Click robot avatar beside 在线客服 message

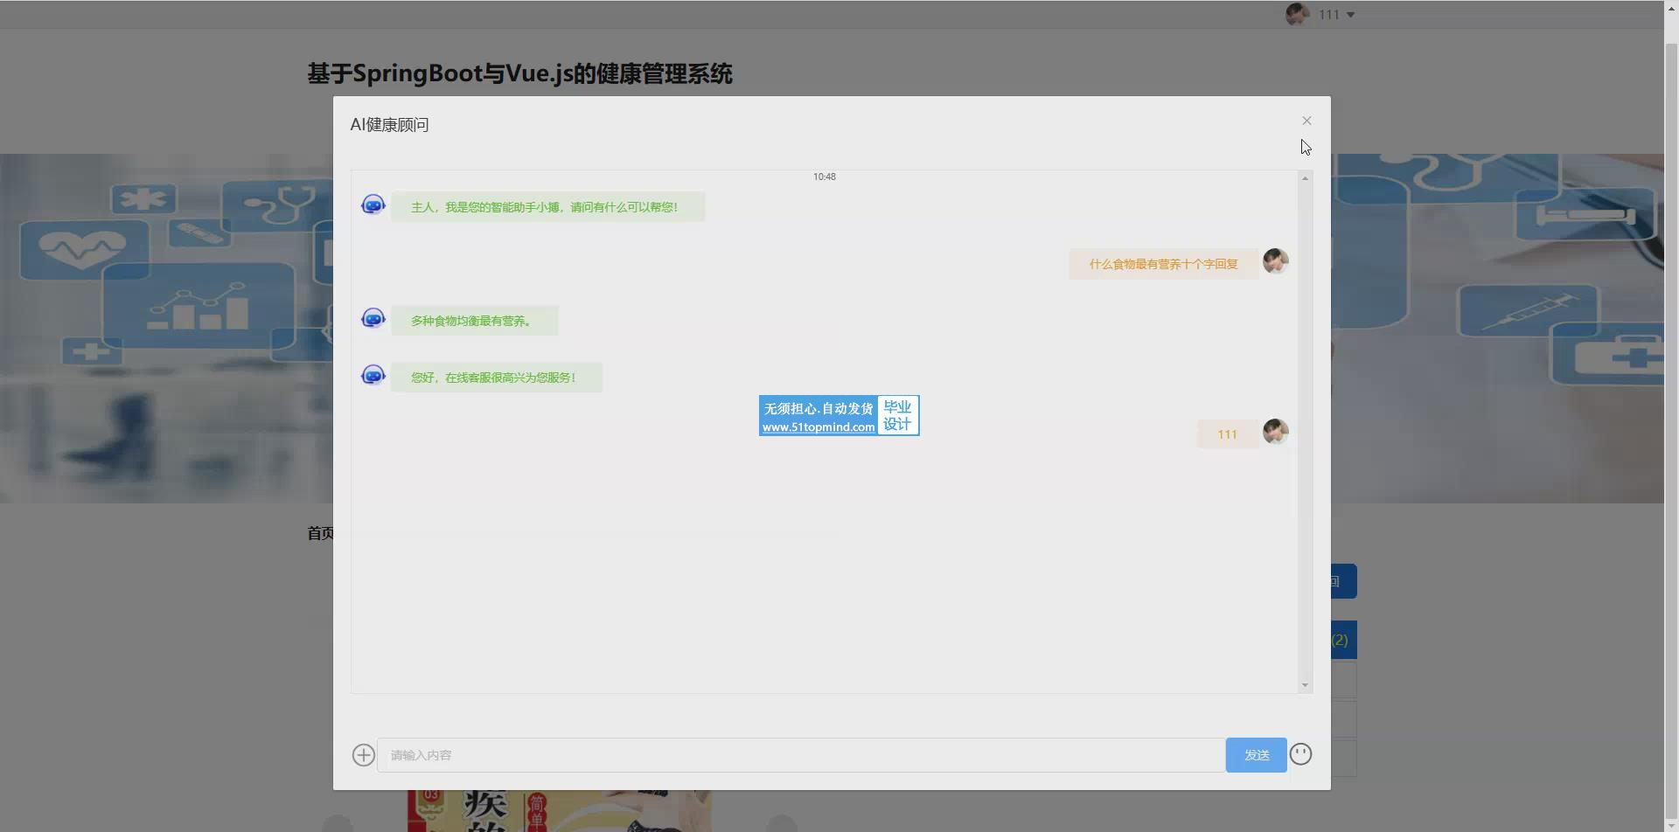click(x=373, y=375)
